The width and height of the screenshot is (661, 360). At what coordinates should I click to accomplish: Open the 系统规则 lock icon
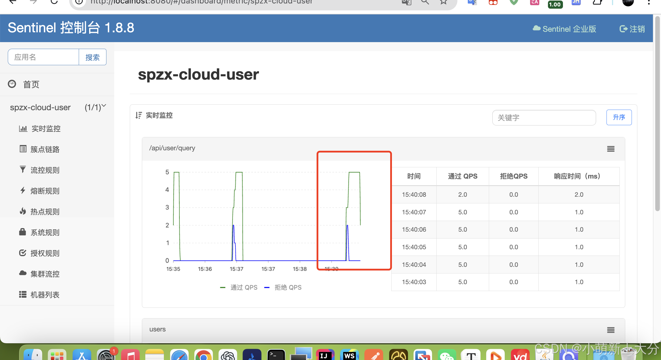[x=22, y=232]
